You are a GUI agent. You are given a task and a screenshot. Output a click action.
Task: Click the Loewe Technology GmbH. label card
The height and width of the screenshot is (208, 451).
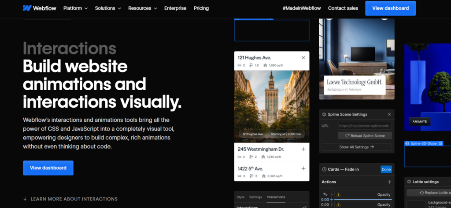355,85
